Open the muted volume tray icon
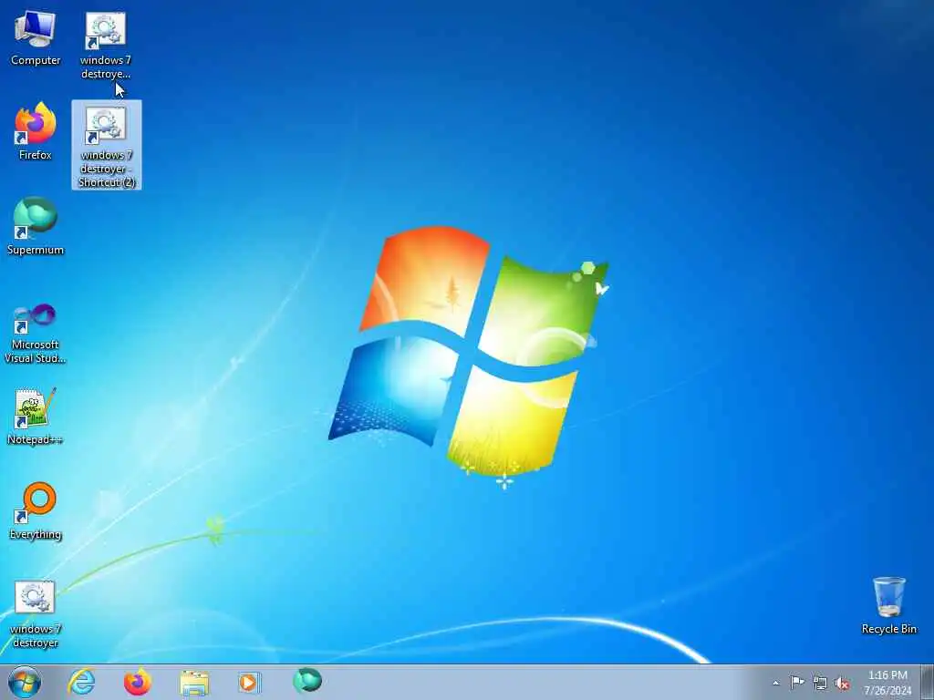The width and height of the screenshot is (934, 700). point(842,684)
